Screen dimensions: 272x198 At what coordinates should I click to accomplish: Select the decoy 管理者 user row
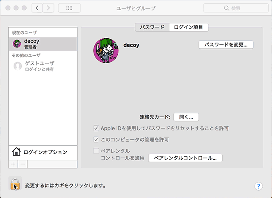[x=43, y=44]
